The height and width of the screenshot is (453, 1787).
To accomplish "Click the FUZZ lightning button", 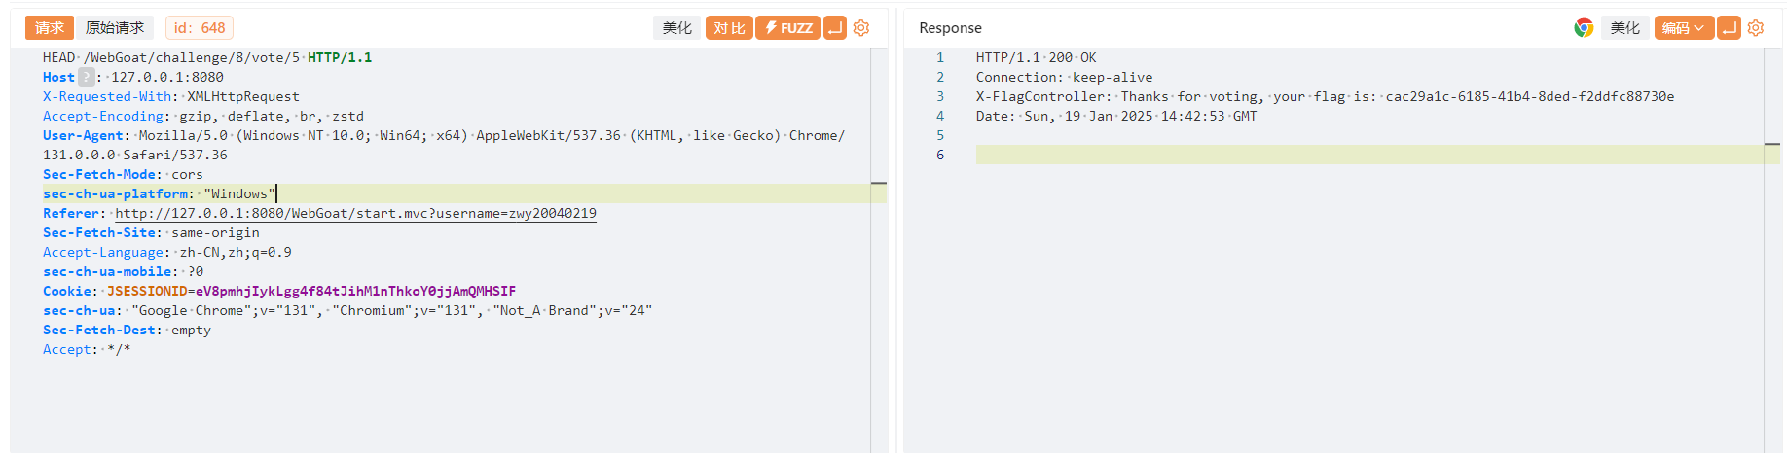I will click(x=788, y=28).
